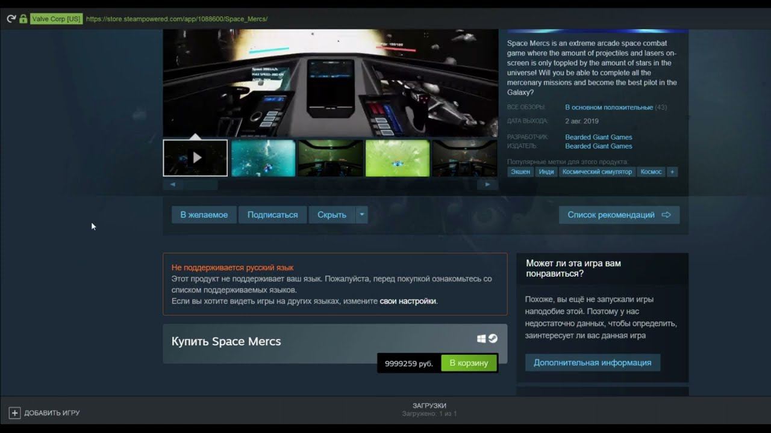The image size is (771, 433).
Task: Expand the dropdown arrow next to Скрыть
Action: [x=361, y=215]
